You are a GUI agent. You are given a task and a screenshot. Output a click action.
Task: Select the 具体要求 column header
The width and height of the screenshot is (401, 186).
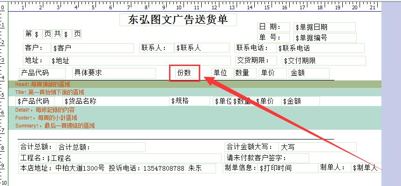[x=119, y=73]
